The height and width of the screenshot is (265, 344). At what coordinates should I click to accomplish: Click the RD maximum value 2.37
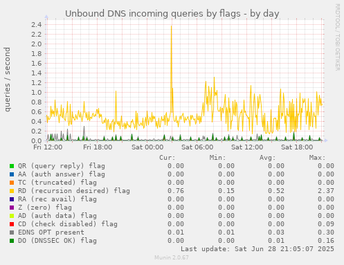[325, 191]
